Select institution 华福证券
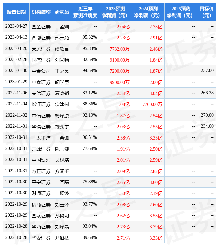Image resolution: width=216 pixels, height=246 pixels. pyautogui.click(x=41, y=127)
